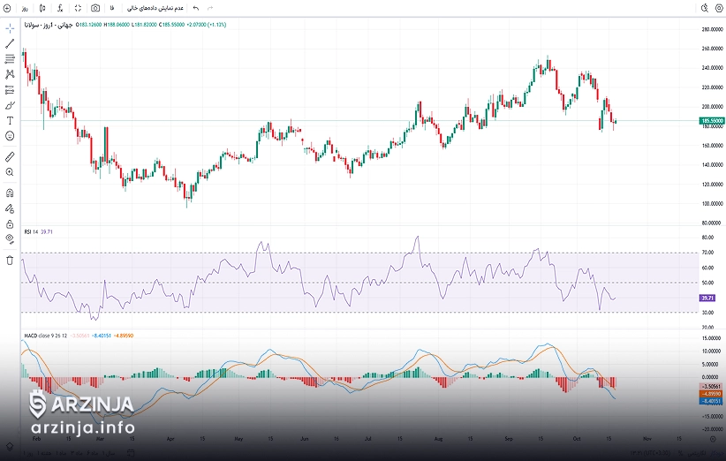This screenshot has height=461, width=726.
Task: Open the candlestick chart type dropdown
Action: tap(42, 8)
